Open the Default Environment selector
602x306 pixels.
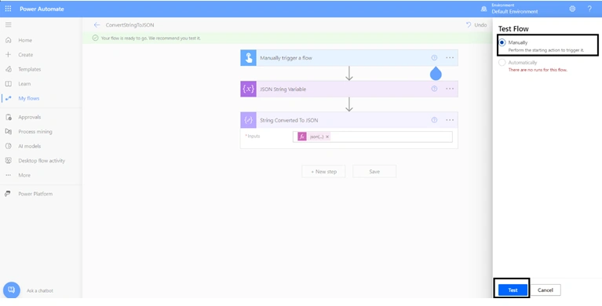(x=514, y=9)
